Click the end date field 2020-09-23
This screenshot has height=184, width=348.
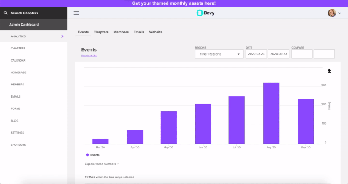pyautogui.click(x=278, y=54)
